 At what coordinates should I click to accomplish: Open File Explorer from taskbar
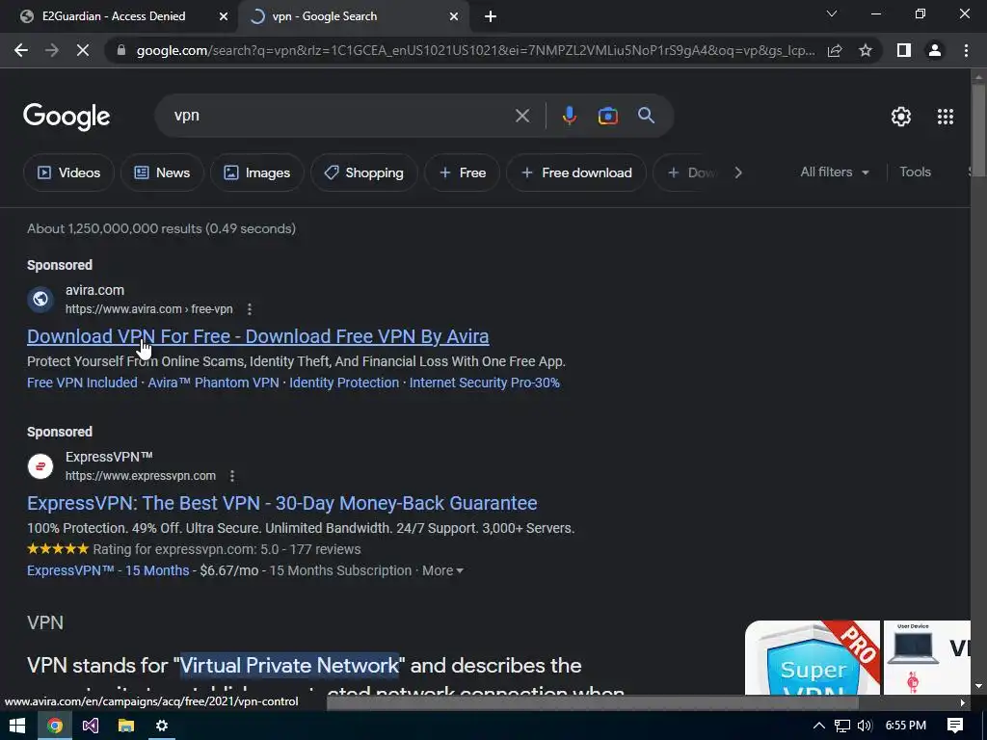coord(126,726)
